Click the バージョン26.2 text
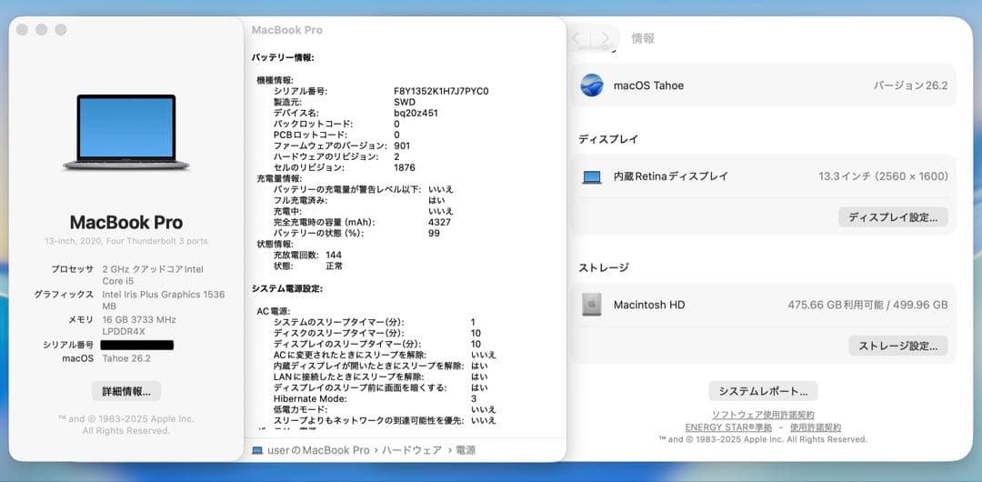Image resolution: width=982 pixels, height=482 pixels. pyautogui.click(x=910, y=85)
